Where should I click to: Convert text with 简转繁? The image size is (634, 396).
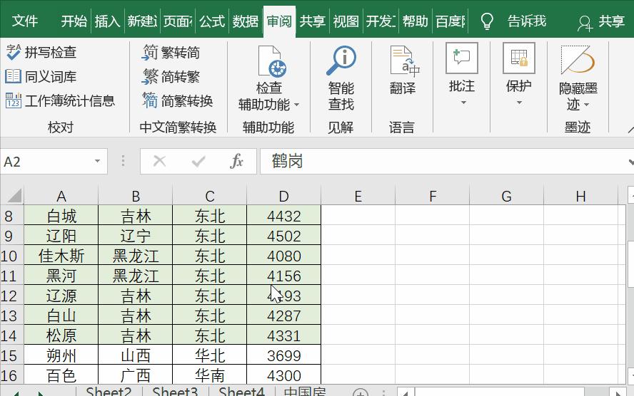[x=171, y=76]
